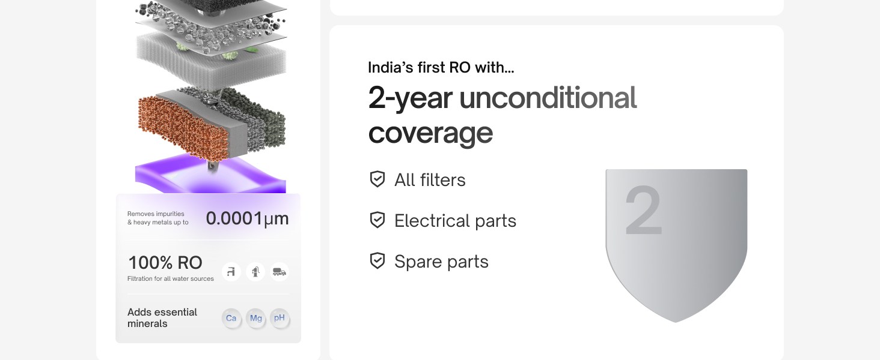Select the Mg mineral bubble
This screenshot has height=360, width=880.
[256, 318]
